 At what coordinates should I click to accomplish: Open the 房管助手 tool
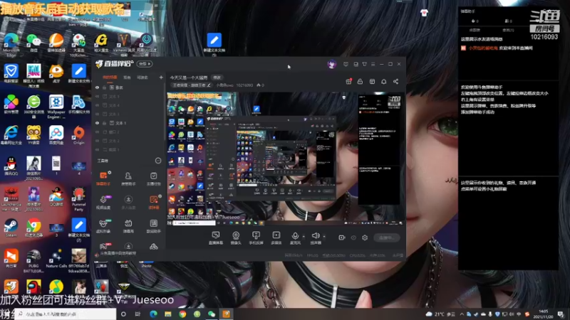click(128, 178)
